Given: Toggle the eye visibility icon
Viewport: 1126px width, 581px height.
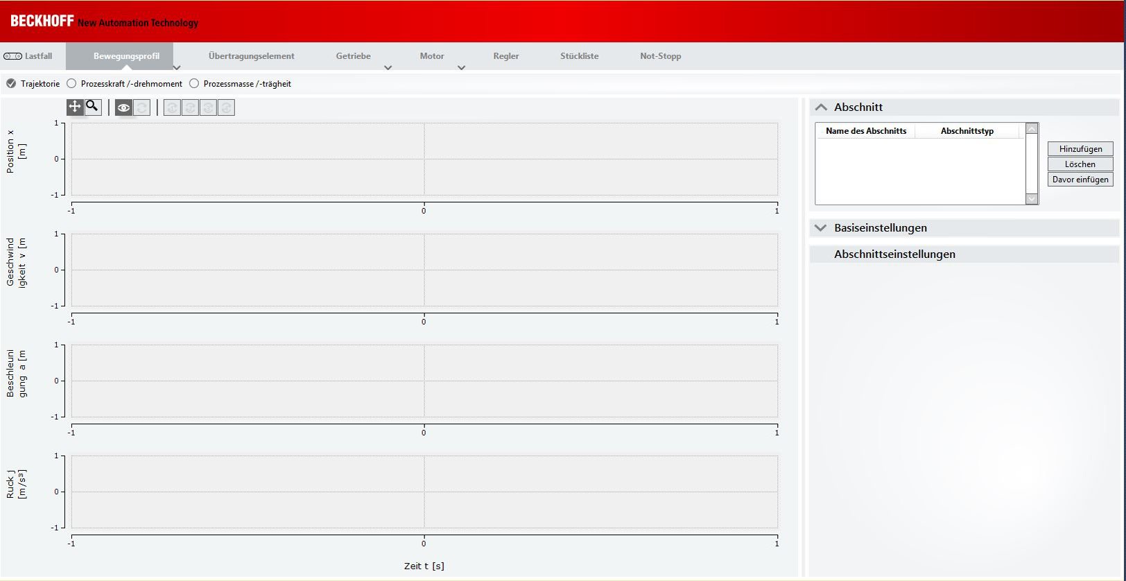Looking at the screenshot, I should click(x=123, y=107).
